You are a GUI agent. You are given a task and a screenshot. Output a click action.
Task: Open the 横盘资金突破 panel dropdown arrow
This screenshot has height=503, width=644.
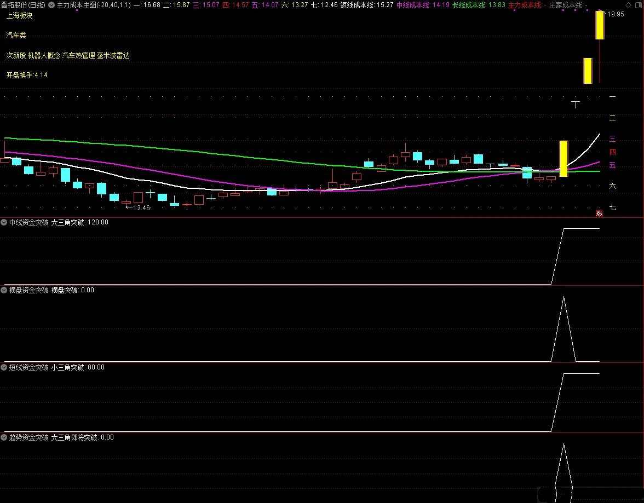click(x=4, y=290)
